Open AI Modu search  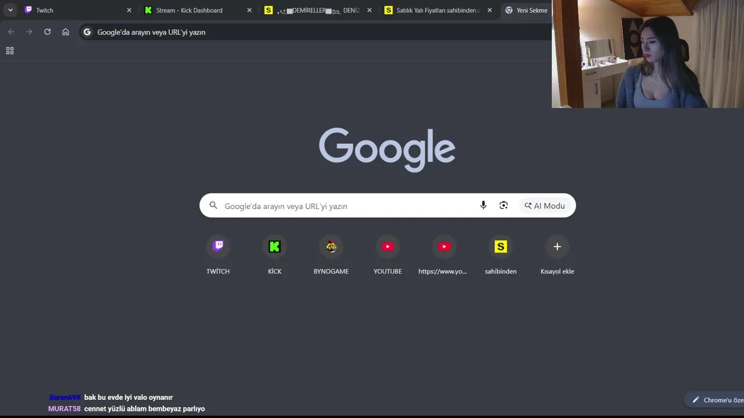(545, 206)
